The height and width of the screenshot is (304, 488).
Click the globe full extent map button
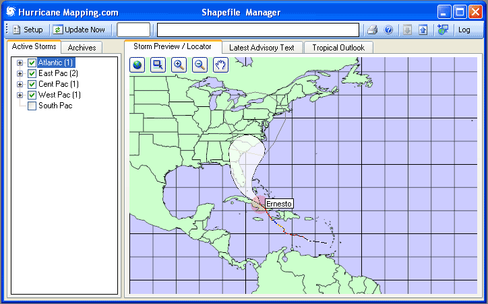138,65
